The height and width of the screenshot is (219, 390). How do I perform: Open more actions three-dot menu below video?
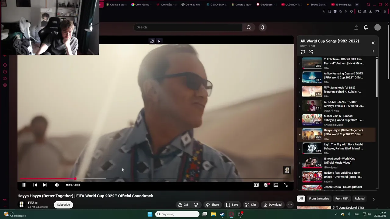[x=290, y=205]
